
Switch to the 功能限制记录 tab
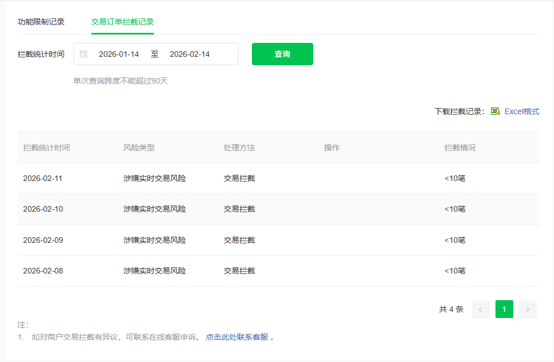pos(40,22)
